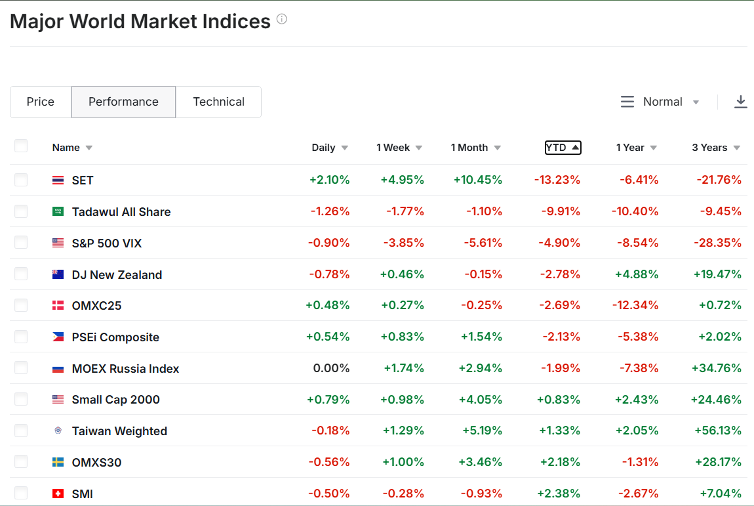
Task: Sort by 3 Years column header
Action: coord(716,148)
